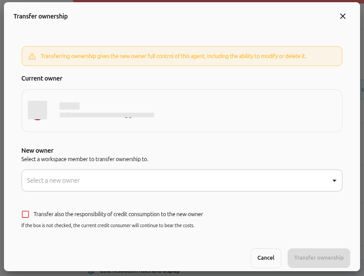The width and height of the screenshot is (364, 276).
Task: Click the dimmed backdrop left of the dialog
Action: [2, 140]
